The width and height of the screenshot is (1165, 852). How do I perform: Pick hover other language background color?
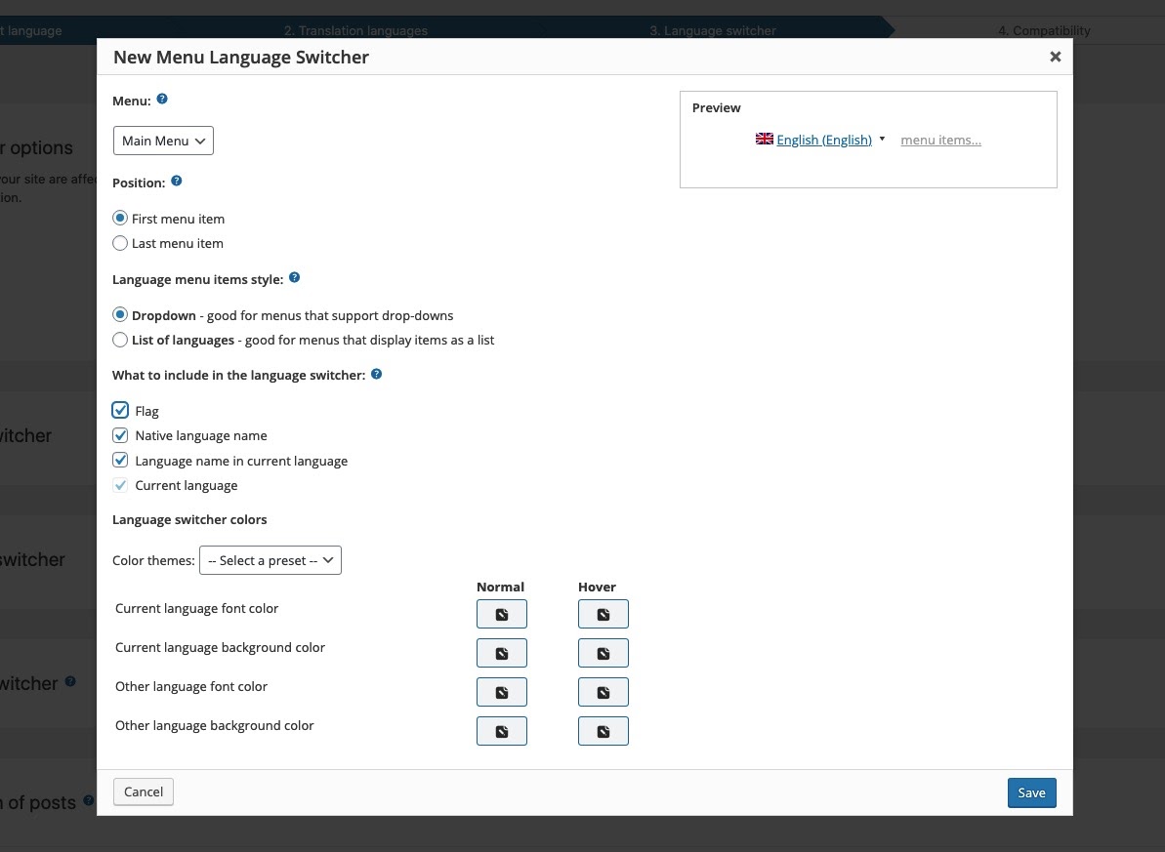603,731
